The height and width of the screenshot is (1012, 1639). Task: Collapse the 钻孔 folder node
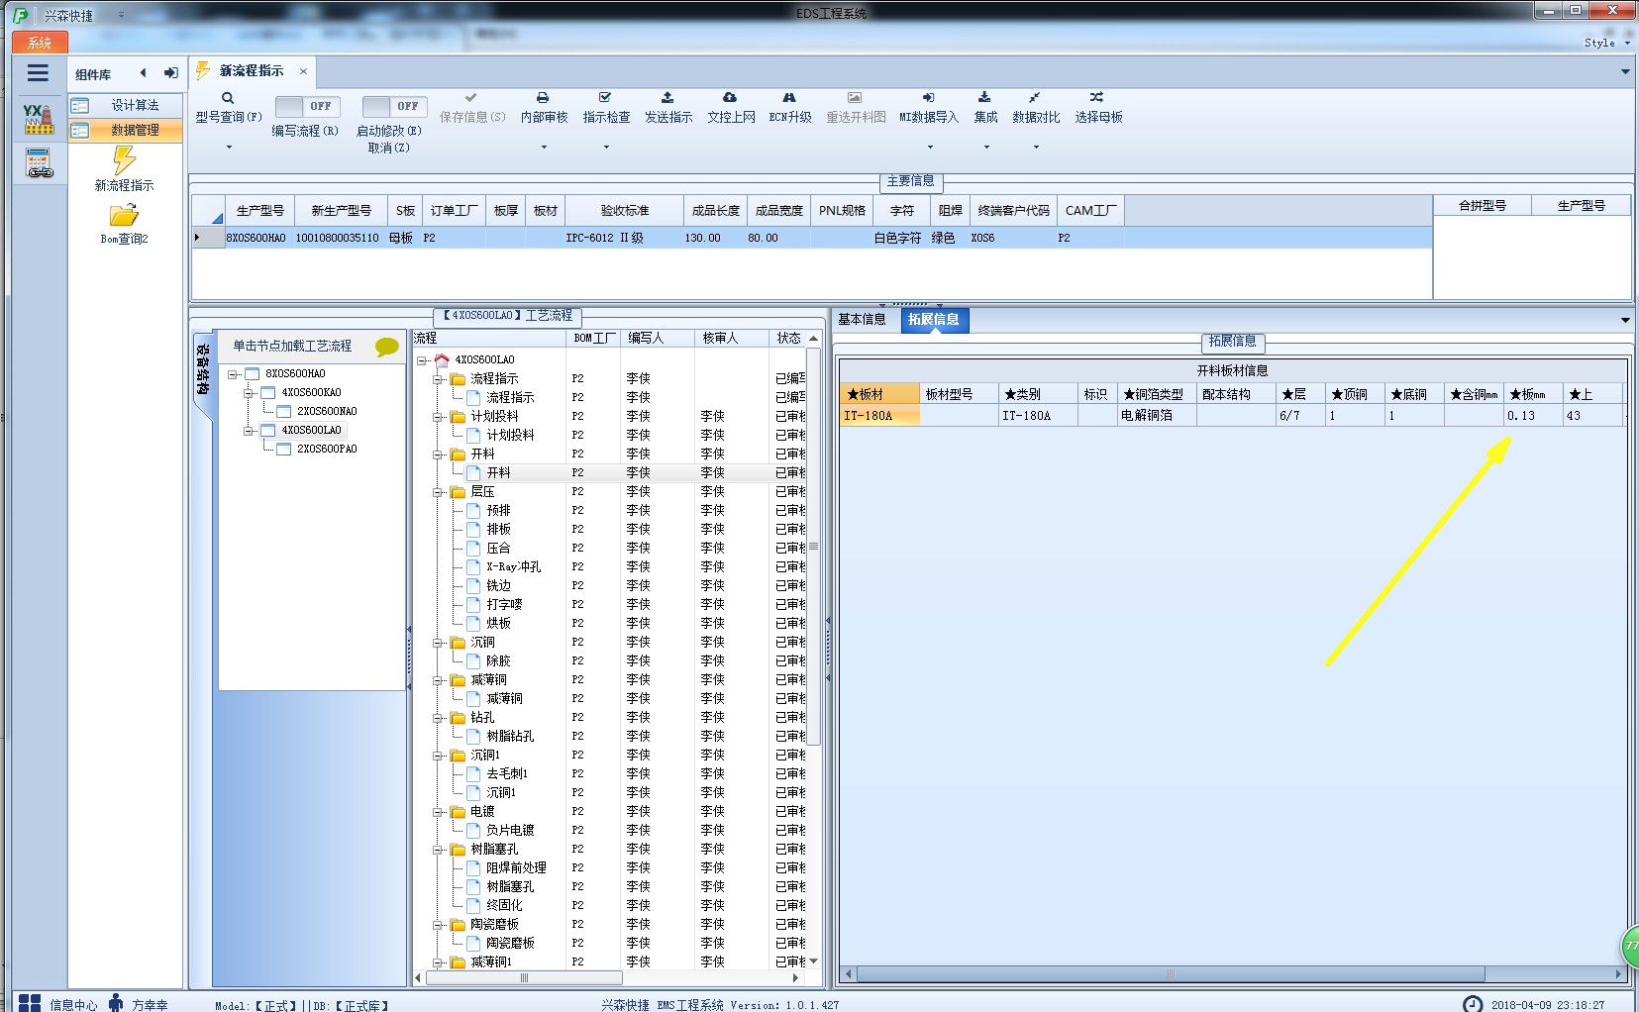(x=438, y=718)
